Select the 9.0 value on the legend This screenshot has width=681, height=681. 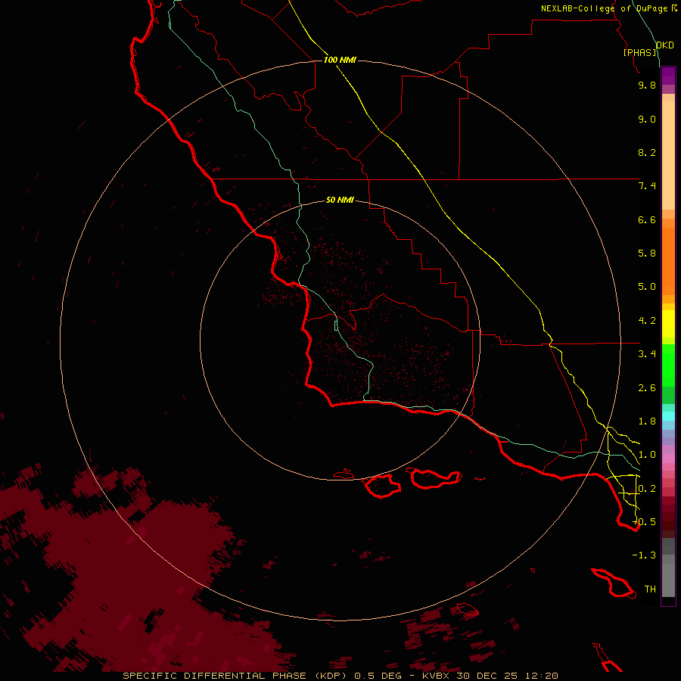click(647, 119)
